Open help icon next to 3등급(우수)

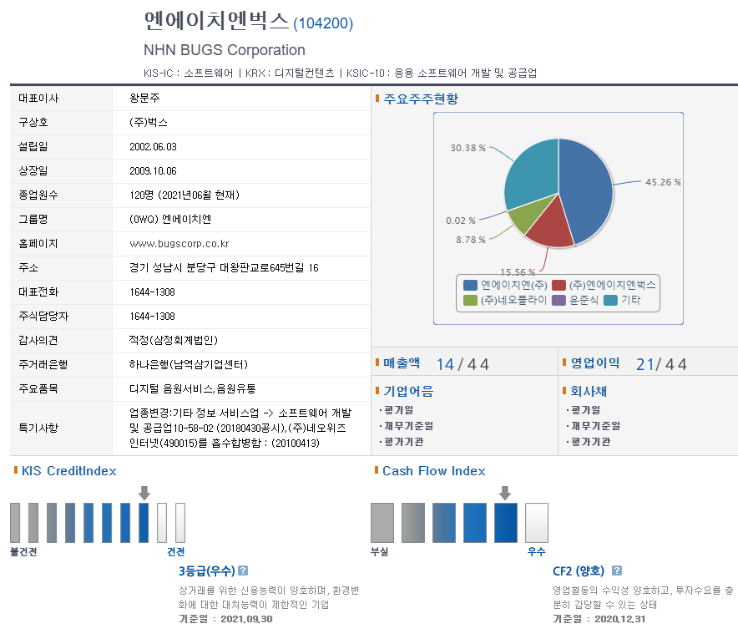[243, 571]
